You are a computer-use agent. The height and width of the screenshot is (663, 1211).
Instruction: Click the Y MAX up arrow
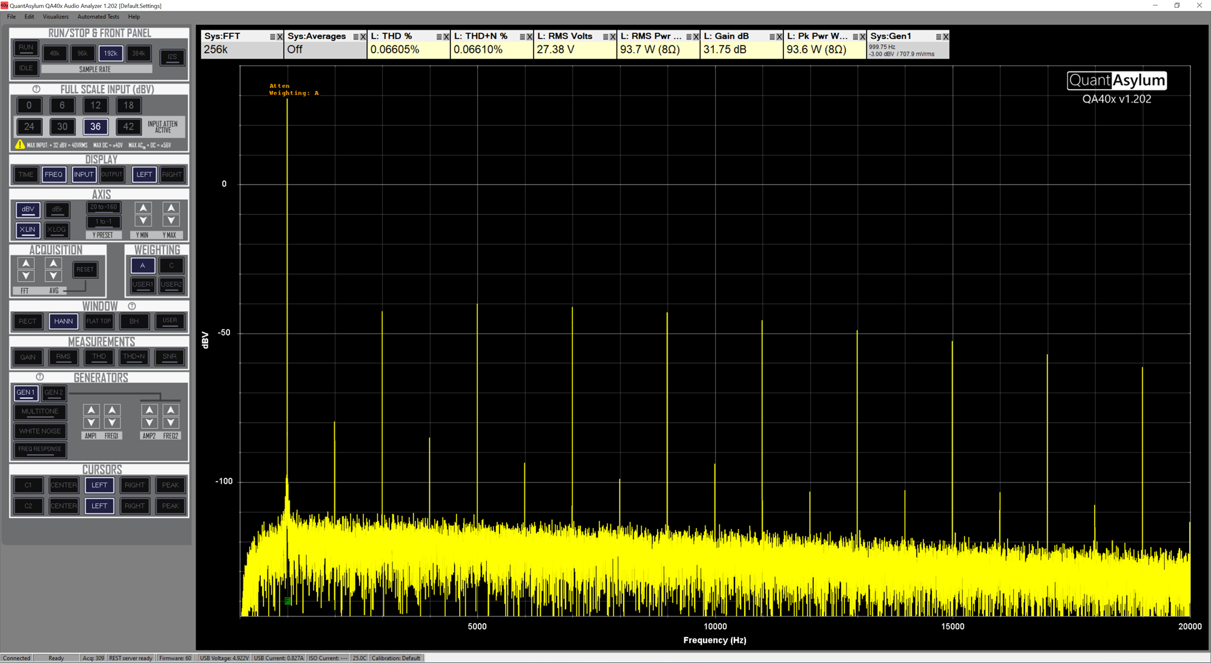tap(171, 208)
